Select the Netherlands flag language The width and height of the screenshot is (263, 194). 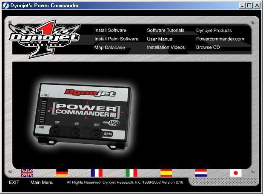click(x=201, y=173)
